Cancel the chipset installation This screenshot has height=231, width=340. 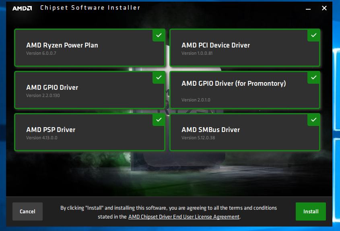point(27,211)
